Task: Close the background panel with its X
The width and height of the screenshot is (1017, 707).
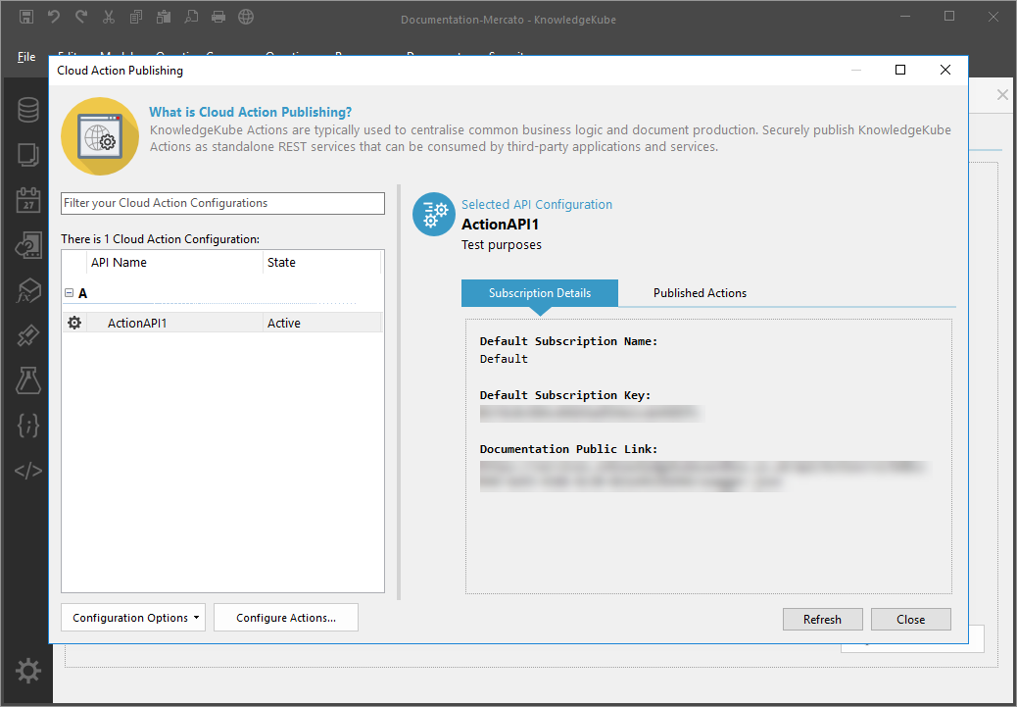Action: pyautogui.click(x=1002, y=95)
